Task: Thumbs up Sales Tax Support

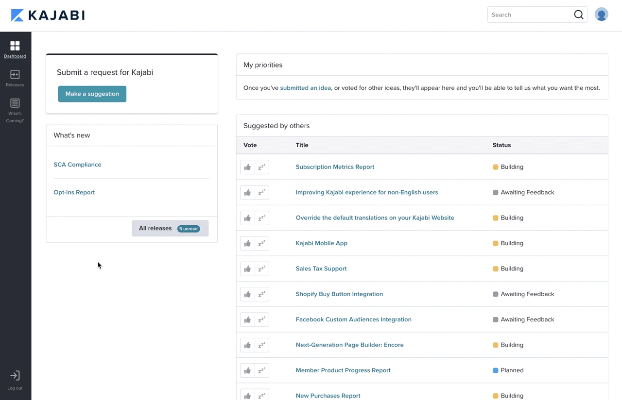Action: [x=247, y=269]
